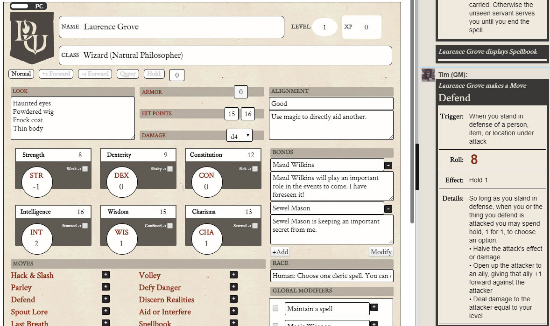The width and height of the screenshot is (550, 326).
Task: Remove the Sewel Mason bond with minus icon
Action: point(388,208)
